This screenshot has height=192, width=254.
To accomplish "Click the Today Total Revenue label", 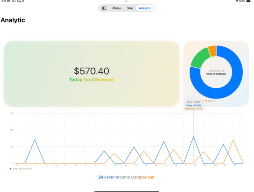I will (x=91, y=80).
